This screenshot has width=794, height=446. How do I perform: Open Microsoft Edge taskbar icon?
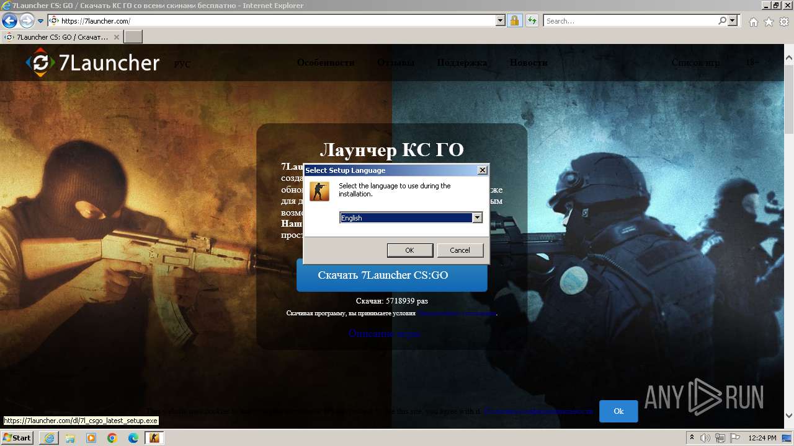(133, 438)
